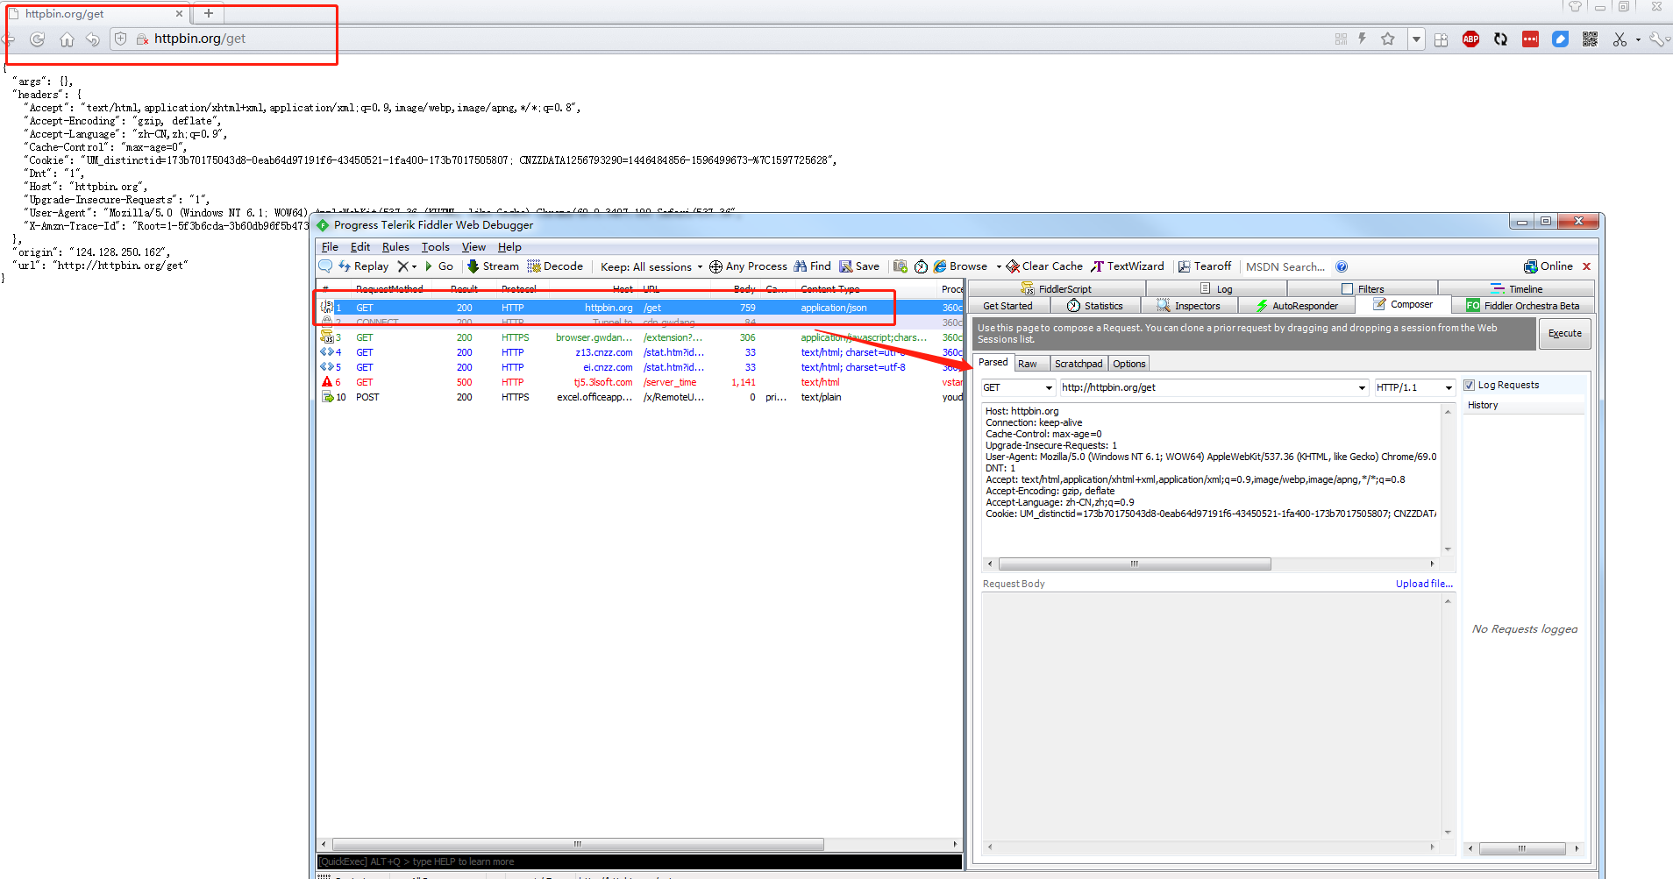Click the browser home button
This screenshot has height=879, width=1673.
67,39
